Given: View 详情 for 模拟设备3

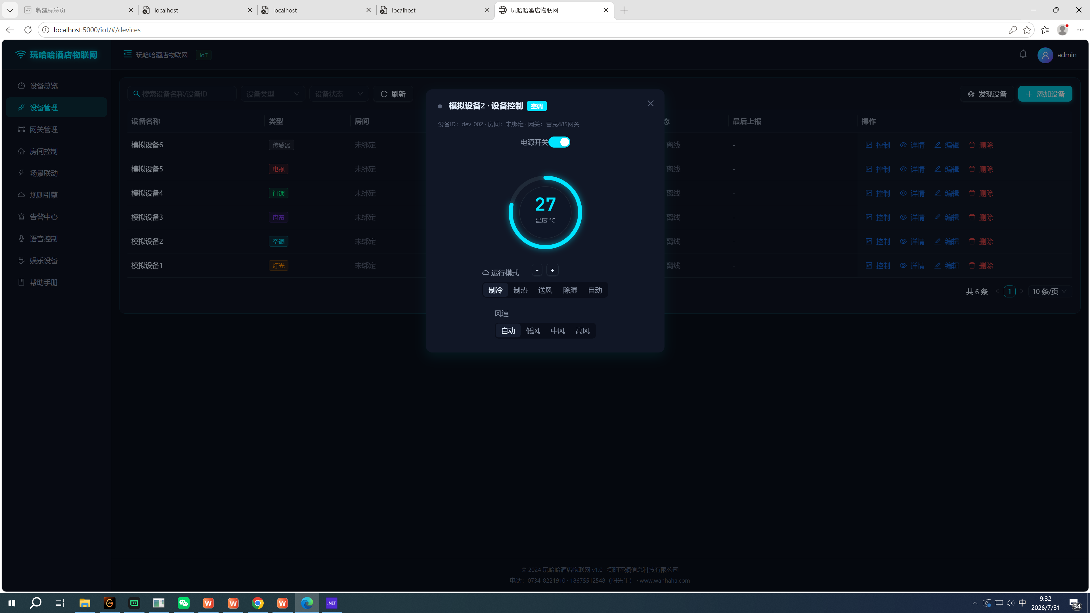Looking at the screenshot, I should [x=912, y=217].
